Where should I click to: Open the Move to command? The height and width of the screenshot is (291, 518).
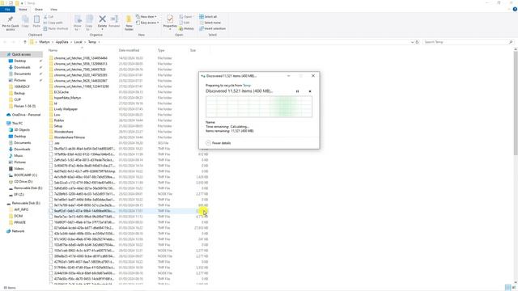click(x=78, y=23)
